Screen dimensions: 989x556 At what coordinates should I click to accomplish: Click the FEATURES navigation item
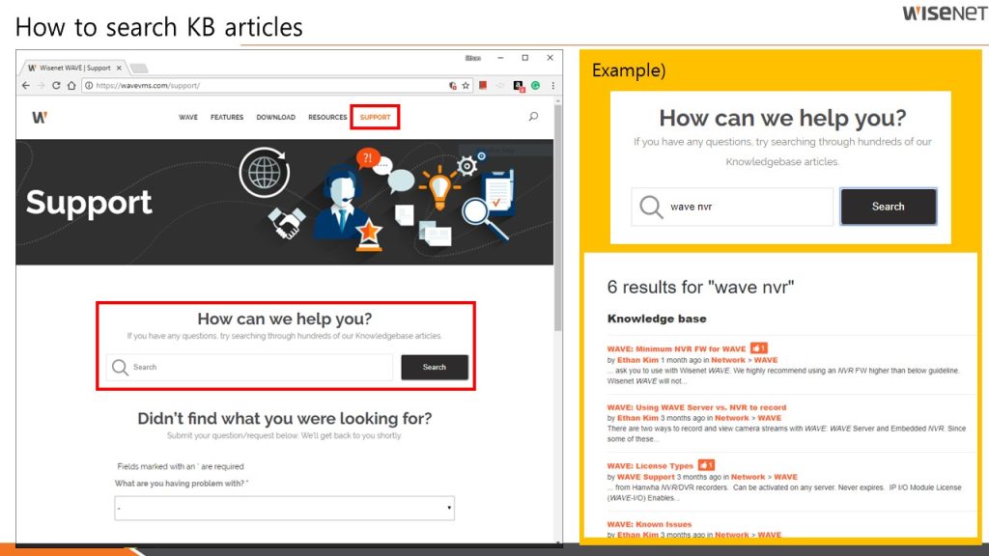point(227,116)
